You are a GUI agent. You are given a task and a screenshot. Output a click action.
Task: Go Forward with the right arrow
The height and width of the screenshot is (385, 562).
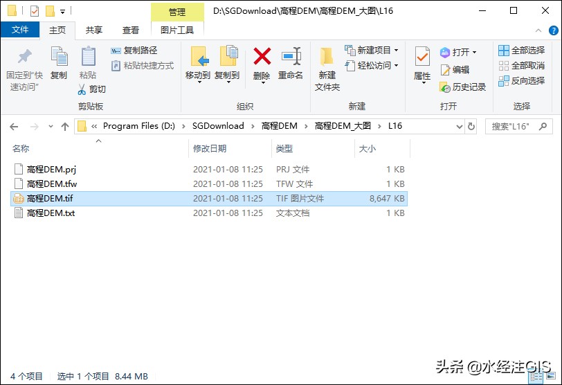click(x=35, y=127)
